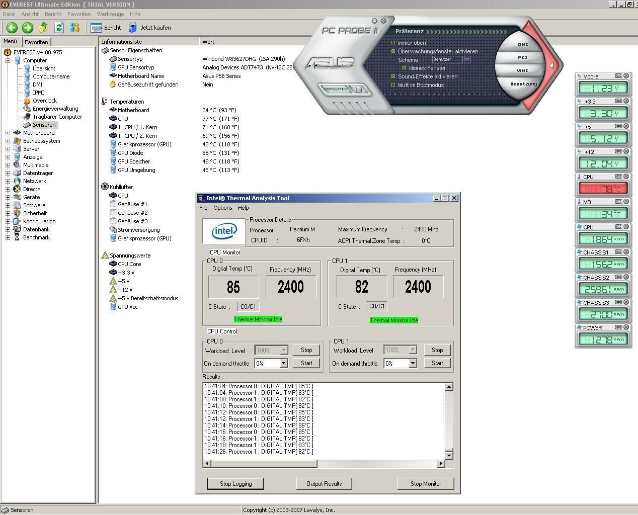Screen dimensions: 638x515
Task: Open CPU 0 Workload Level dropdown
Action: coord(284,350)
